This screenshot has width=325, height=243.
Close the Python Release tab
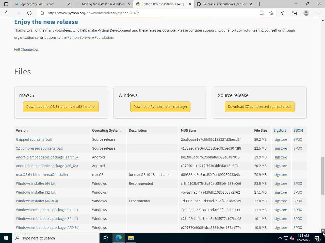tap(190, 4)
